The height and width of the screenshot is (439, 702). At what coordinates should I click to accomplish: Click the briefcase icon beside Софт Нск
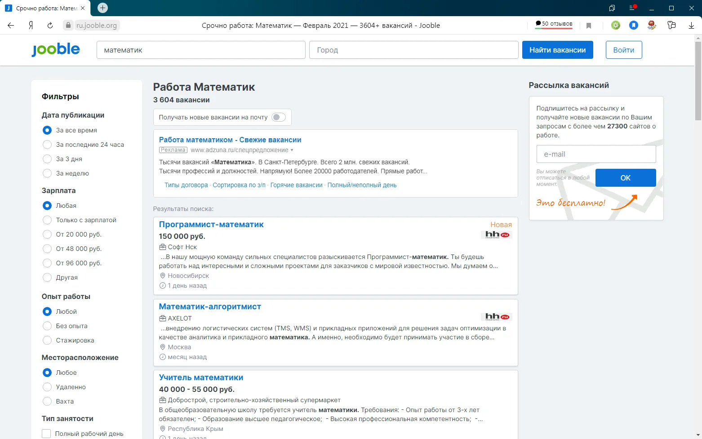pos(163,247)
